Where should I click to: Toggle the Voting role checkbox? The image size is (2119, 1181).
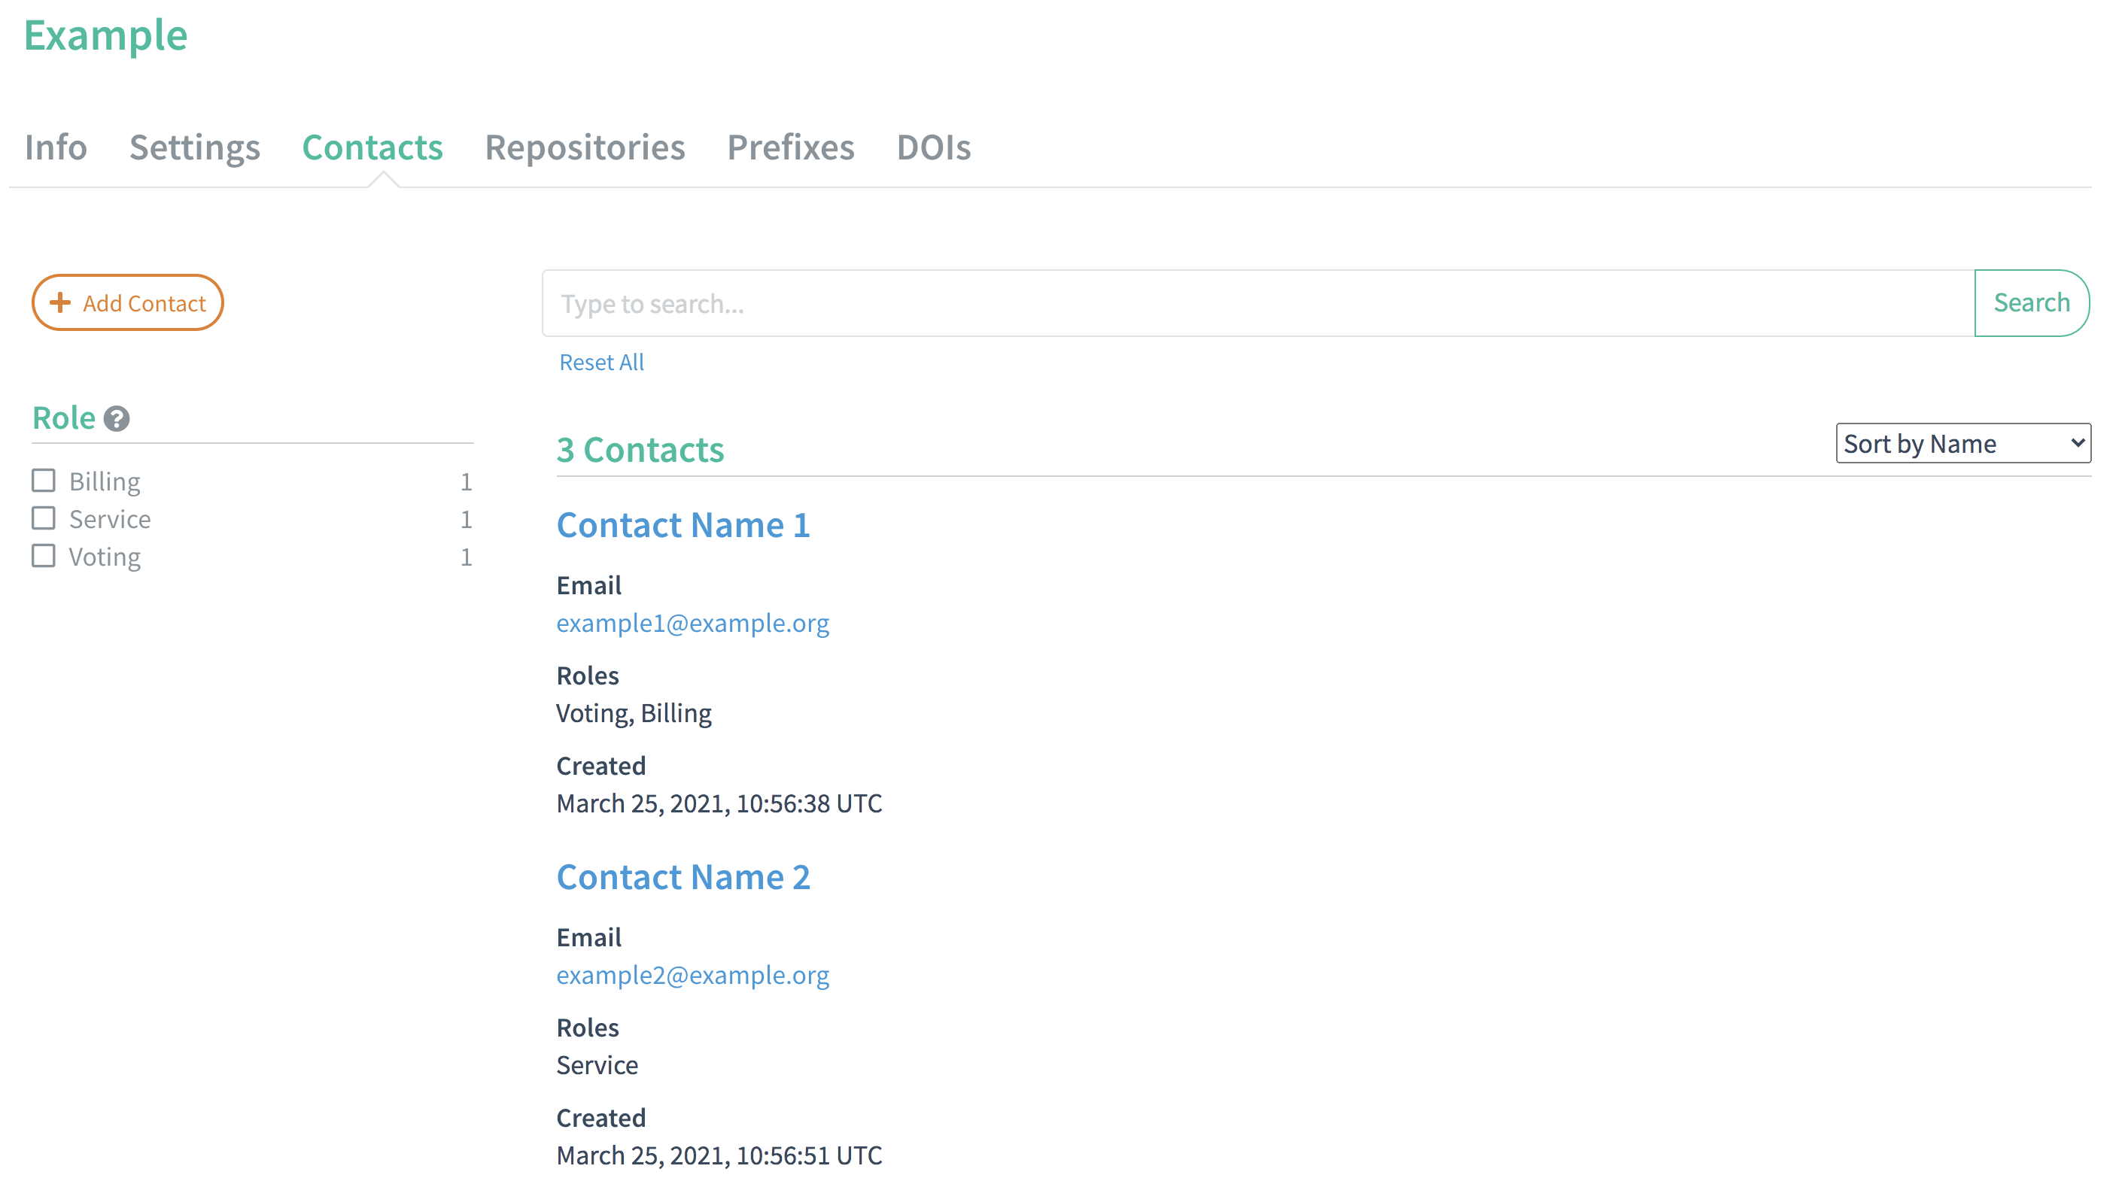(44, 556)
